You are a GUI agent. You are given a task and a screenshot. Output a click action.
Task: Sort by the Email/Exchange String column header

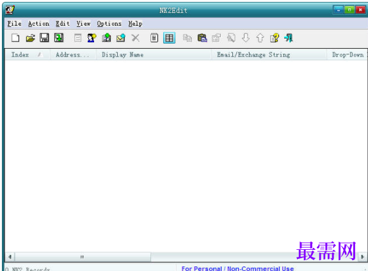(x=269, y=54)
